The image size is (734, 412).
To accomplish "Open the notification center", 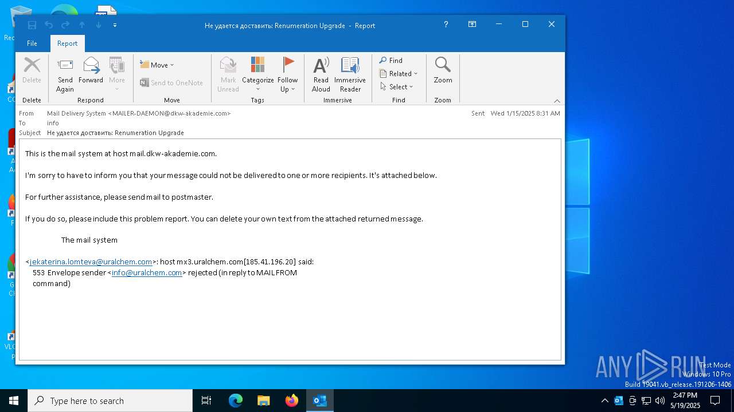I will tap(715, 401).
